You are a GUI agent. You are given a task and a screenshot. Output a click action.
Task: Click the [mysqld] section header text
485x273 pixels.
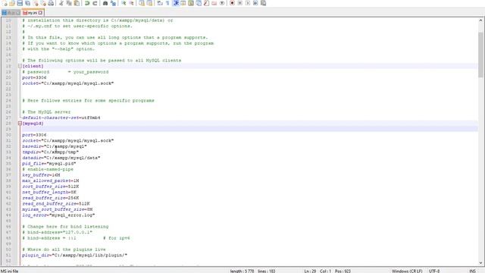click(x=33, y=124)
